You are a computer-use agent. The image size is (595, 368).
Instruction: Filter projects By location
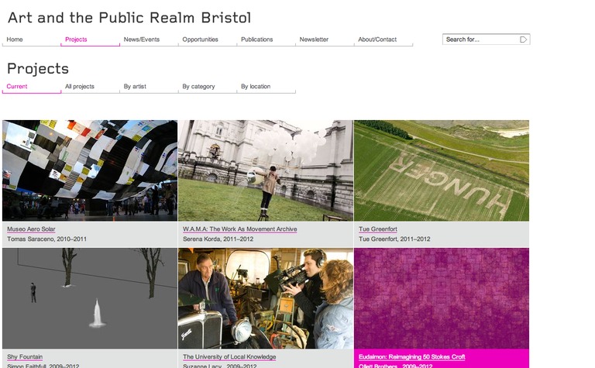[256, 87]
